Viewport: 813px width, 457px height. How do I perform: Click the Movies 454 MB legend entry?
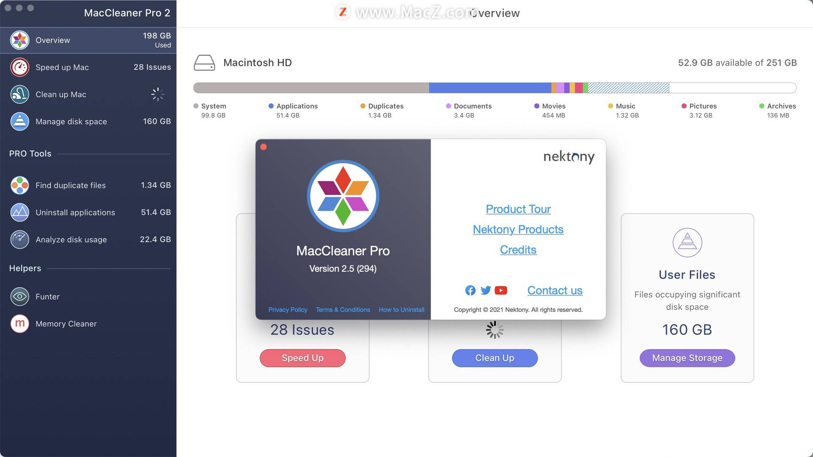[550, 110]
